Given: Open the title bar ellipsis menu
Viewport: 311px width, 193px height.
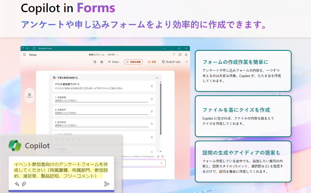Looking at the screenshot, I should click(x=165, y=49).
